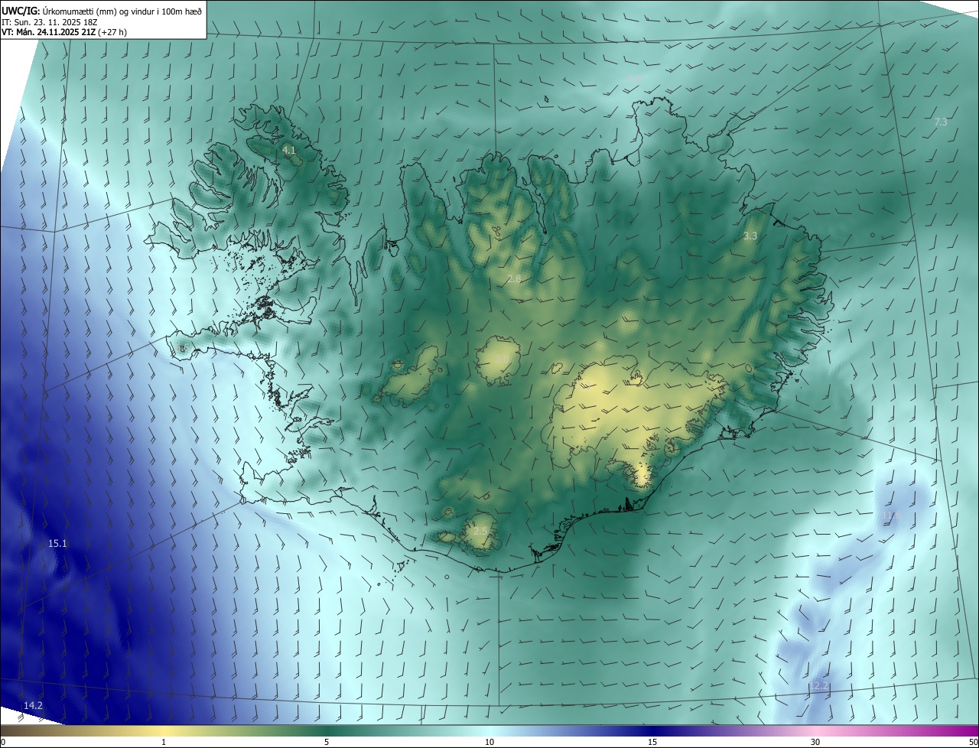Click the colour scale tick label 30
979x748 pixels.
point(815,742)
